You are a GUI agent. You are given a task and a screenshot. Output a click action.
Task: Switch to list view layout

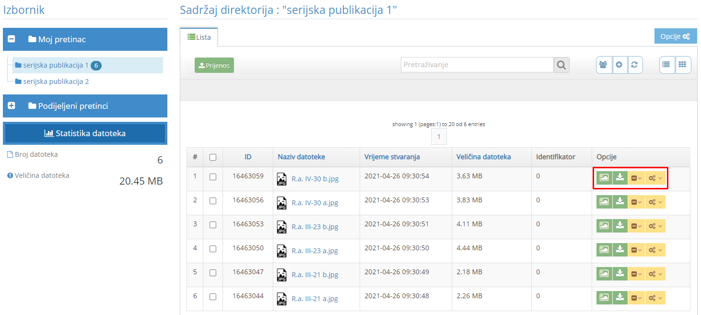click(666, 65)
